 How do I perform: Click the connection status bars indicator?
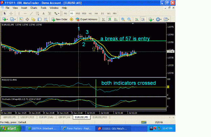tap(143, 122)
